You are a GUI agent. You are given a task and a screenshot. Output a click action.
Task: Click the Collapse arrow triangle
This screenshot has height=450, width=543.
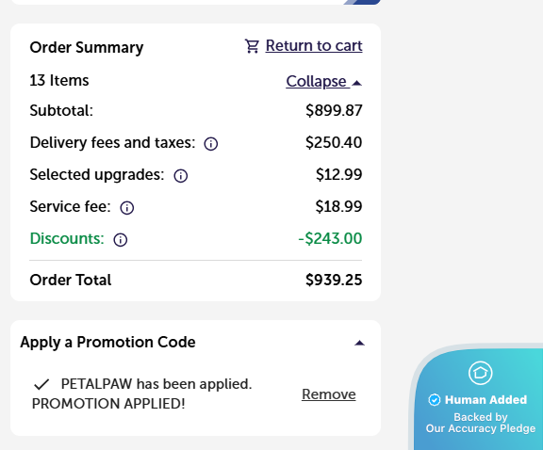coord(356,83)
